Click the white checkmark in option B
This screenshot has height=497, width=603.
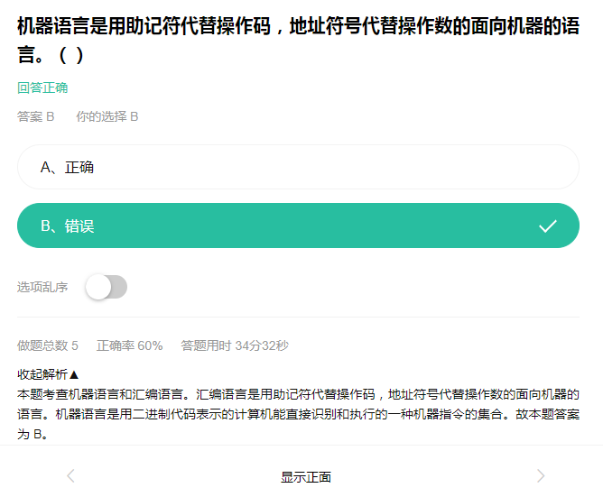548,226
